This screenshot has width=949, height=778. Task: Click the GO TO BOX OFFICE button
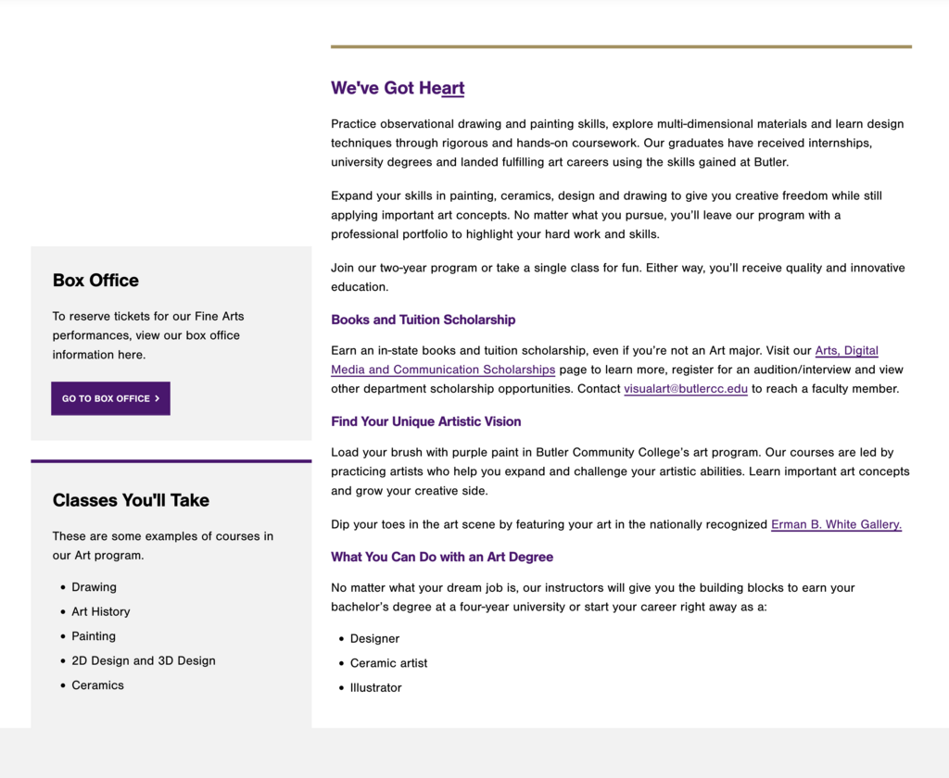pos(110,398)
